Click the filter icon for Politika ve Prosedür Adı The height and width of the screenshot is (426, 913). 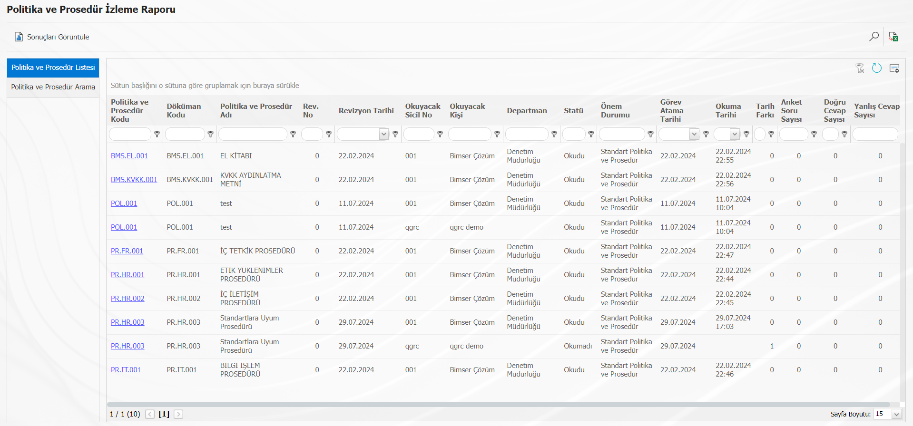pos(293,134)
